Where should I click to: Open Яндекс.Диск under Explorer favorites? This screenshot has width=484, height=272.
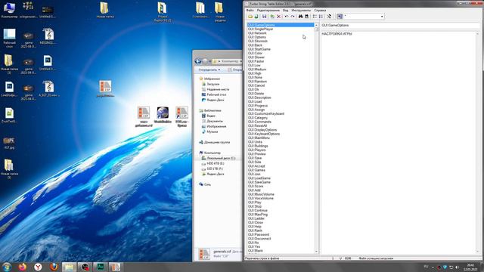coord(215,100)
